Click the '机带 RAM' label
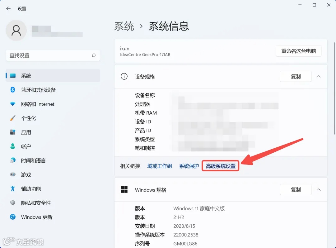 [x=146, y=113]
